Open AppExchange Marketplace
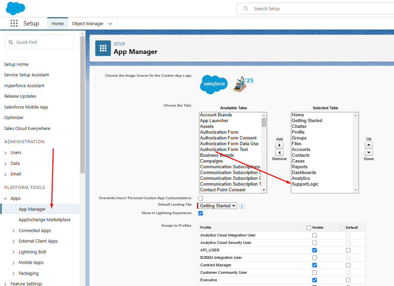This screenshot has width=394, height=286. tap(45, 220)
